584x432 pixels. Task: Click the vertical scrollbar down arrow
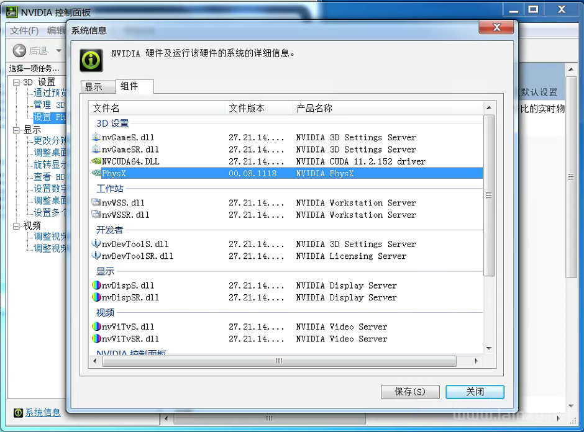click(489, 349)
